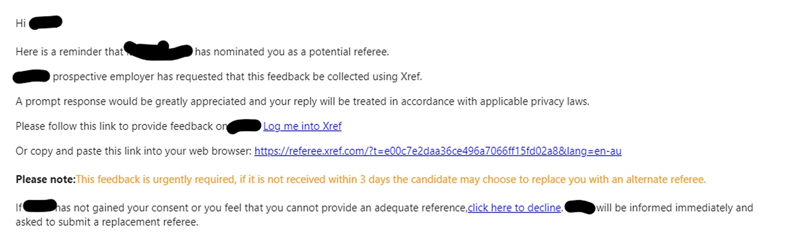
Task: Click the "Log me into Xref" link
Action: [x=302, y=126]
